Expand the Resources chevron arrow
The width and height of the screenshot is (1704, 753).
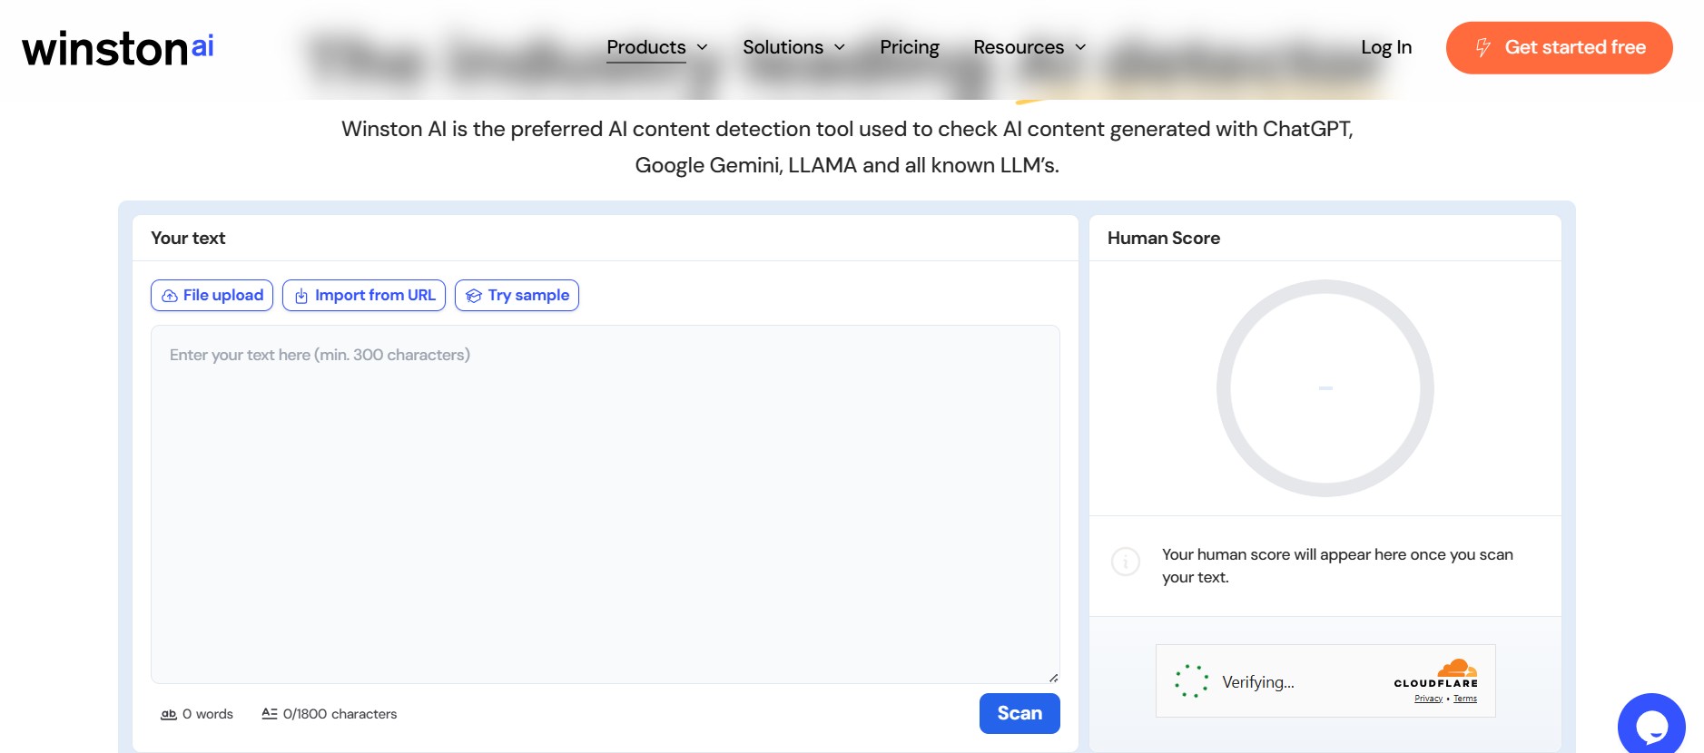pos(1080,47)
